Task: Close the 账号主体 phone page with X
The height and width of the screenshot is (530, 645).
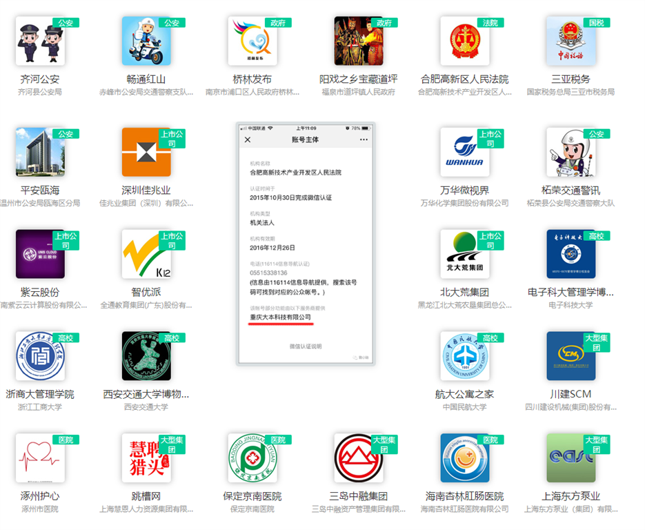Action: (248, 140)
